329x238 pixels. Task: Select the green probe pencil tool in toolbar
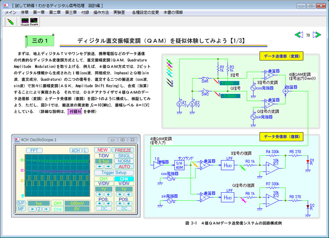[x=11, y=22]
